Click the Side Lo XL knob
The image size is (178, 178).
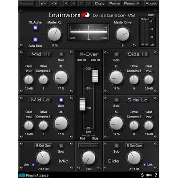point(116,123)
